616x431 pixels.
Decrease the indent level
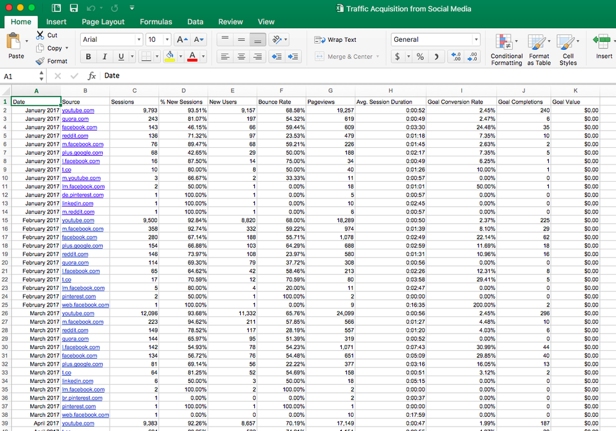coord(277,57)
